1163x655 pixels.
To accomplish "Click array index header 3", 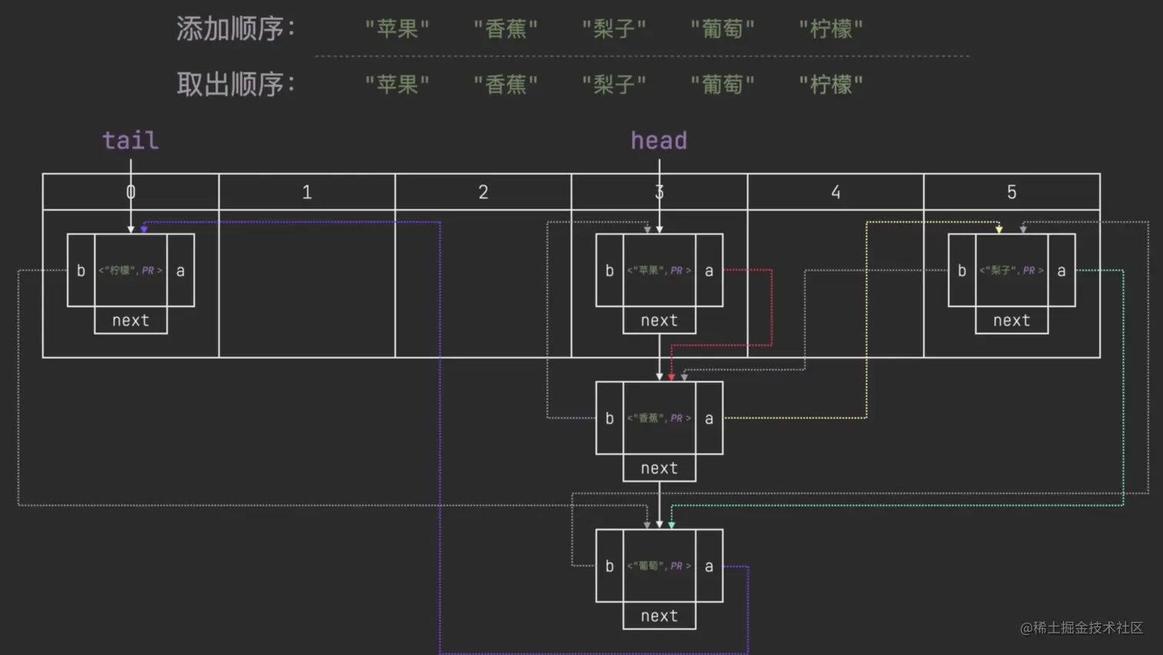I will pyautogui.click(x=659, y=192).
